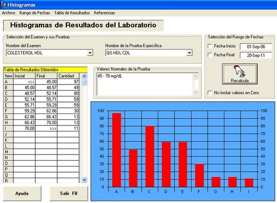The height and width of the screenshot is (203, 277).
Task: Click Cantidad value 80
Action: [x=68, y=93]
